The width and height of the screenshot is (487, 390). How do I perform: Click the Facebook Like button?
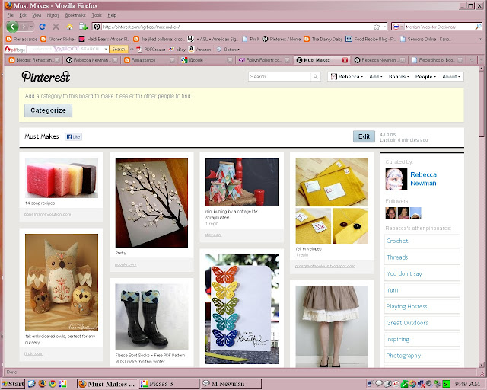click(x=74, y=136)
